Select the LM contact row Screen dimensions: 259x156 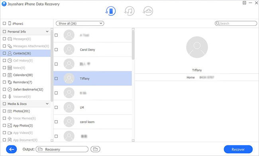pyautogui.click(x=93, y=107)
